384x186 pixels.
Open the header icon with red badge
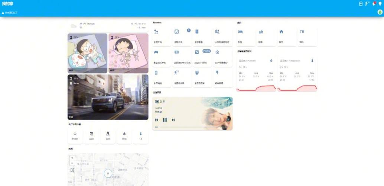[374, 4]
